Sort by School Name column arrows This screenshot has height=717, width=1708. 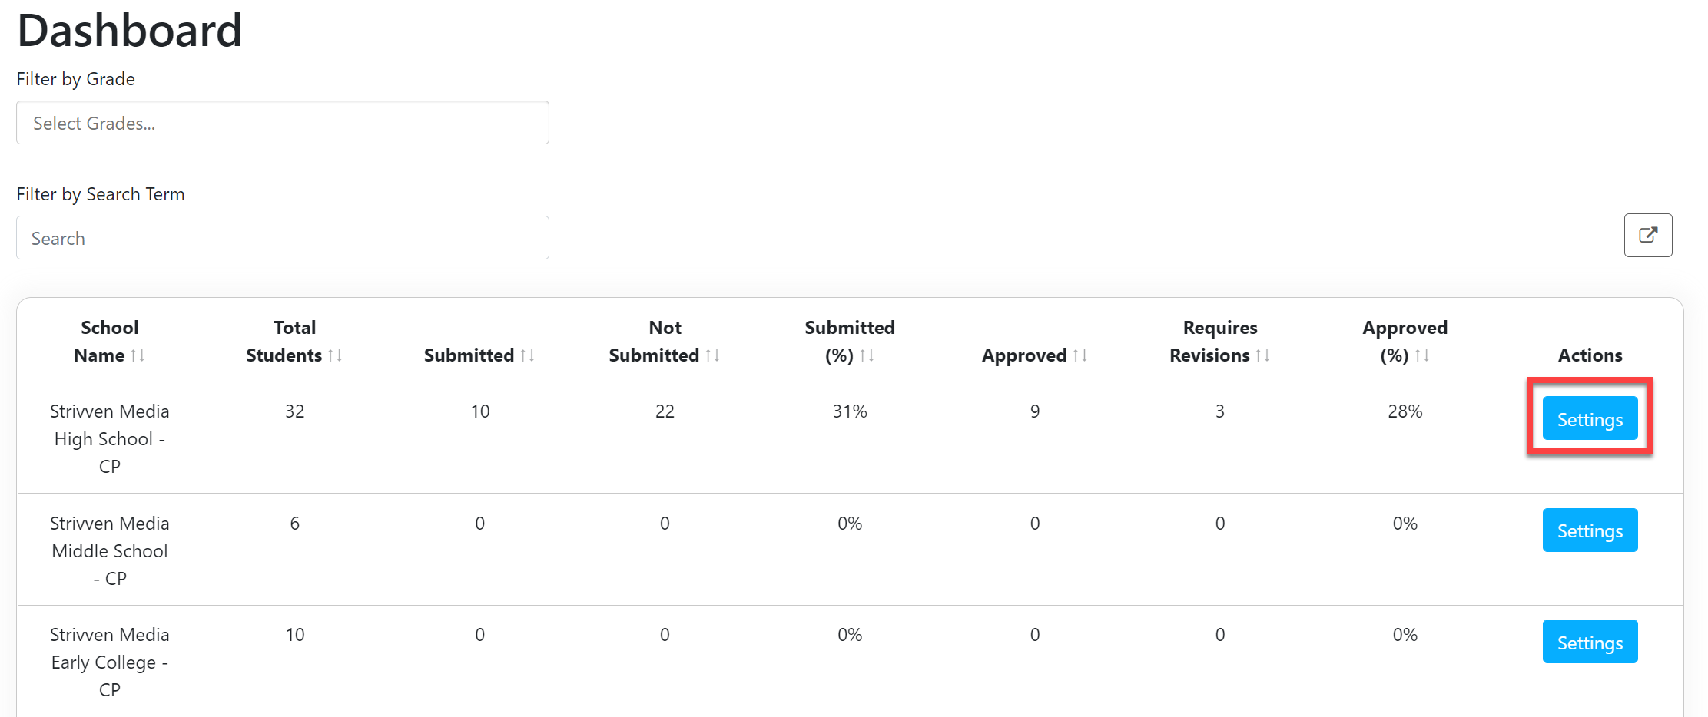[138, 355]
